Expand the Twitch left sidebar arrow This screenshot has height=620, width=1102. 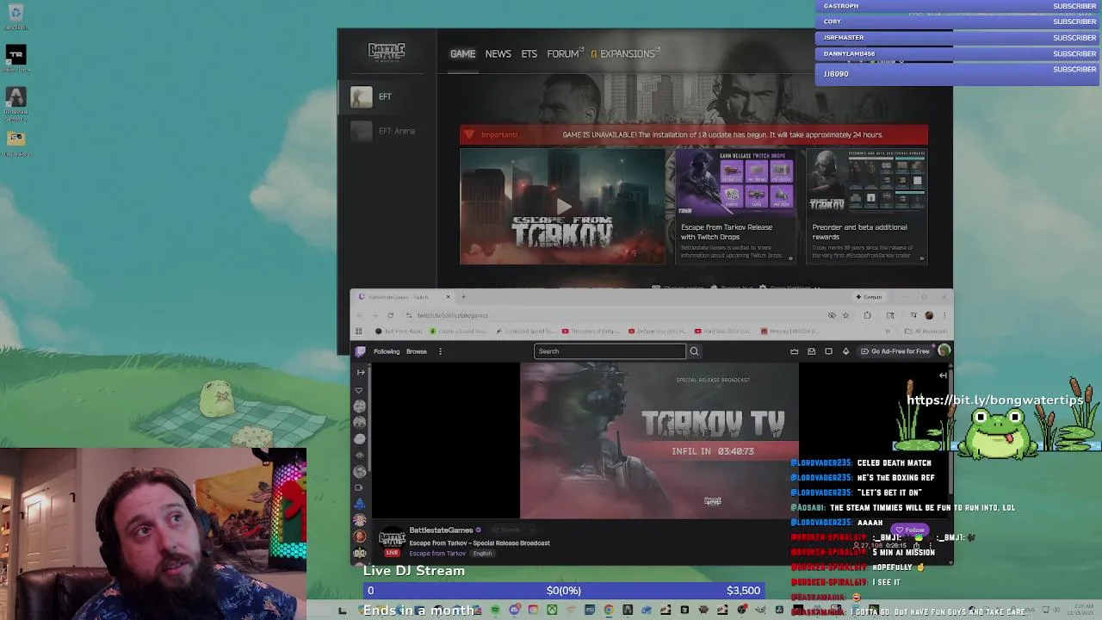coord(361,372)
